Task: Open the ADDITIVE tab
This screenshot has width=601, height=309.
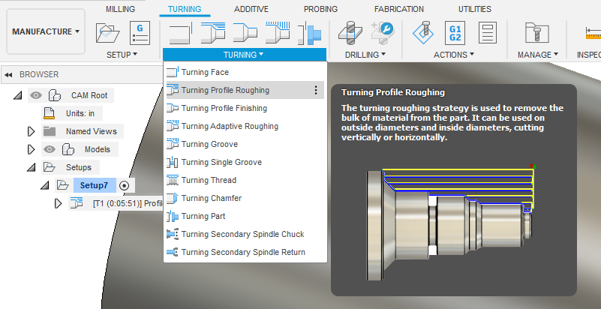Action: tap(251, 9)
